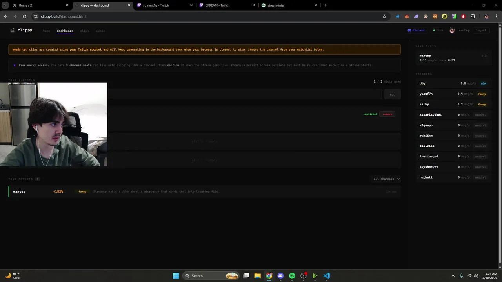Image resolution: width=502 pixels, height=282 pixels.
Task: Open the discord link button
Action: click(x=416, y=30)
